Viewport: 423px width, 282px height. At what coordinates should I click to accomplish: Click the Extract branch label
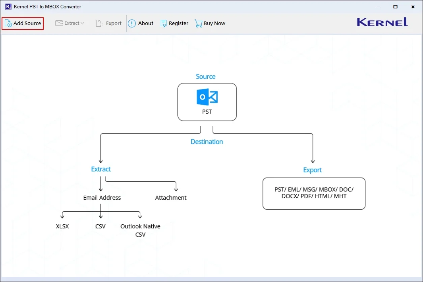tap(100, 169)
